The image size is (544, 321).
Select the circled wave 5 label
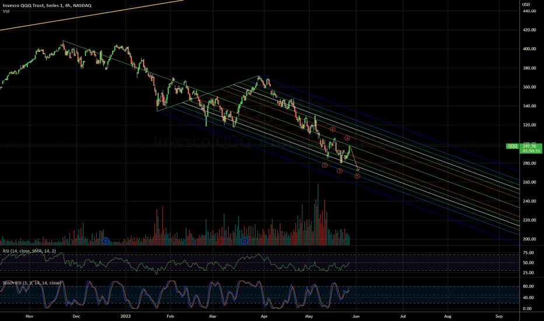pos(357,176)
